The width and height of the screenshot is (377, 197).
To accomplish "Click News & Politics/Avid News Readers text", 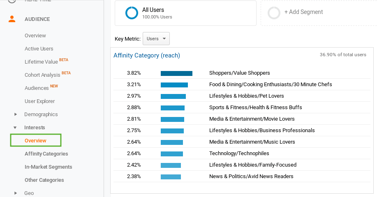I will pos(251,176).
